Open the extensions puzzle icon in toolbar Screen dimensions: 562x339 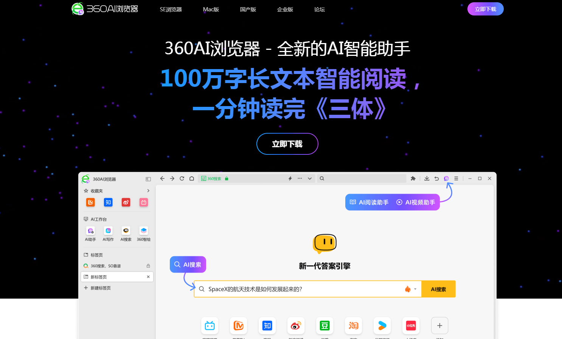[x=413, y=178]
